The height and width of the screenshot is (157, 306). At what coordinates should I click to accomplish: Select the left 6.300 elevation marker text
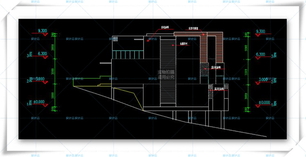(x=41, y=53)
